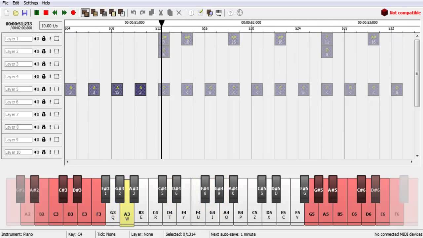Click the horizontal scrollbar right arrow
This screenshot has height=238, width=423.
click(411, 162)
